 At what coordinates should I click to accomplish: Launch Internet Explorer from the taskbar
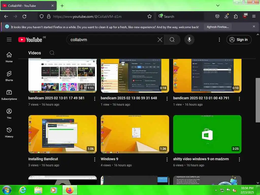point(23,190)
